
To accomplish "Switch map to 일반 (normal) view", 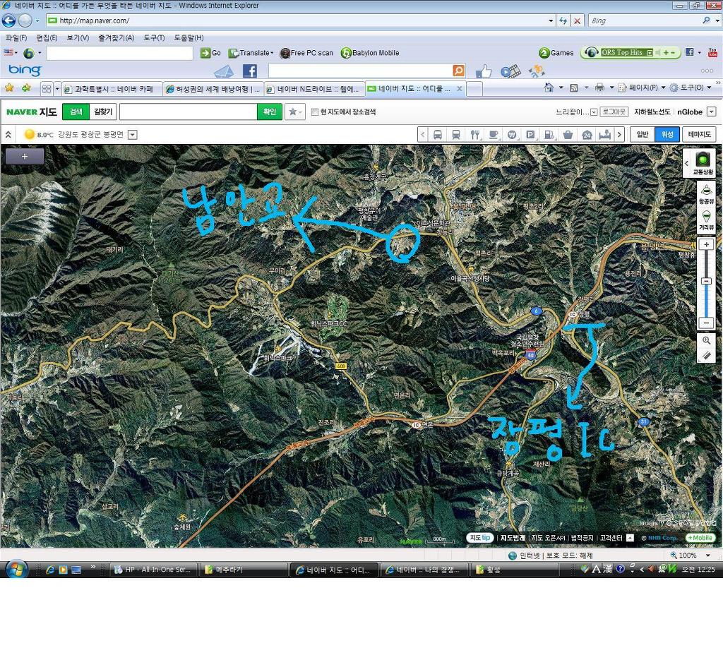I will [643, 135].
